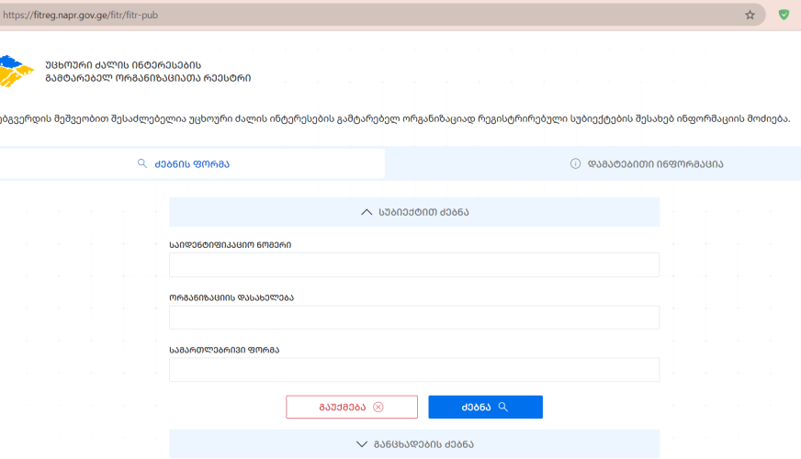Click magnifier icon inside blue ძებნა button
Screen dimensions: 801x459
coord(502,408)
